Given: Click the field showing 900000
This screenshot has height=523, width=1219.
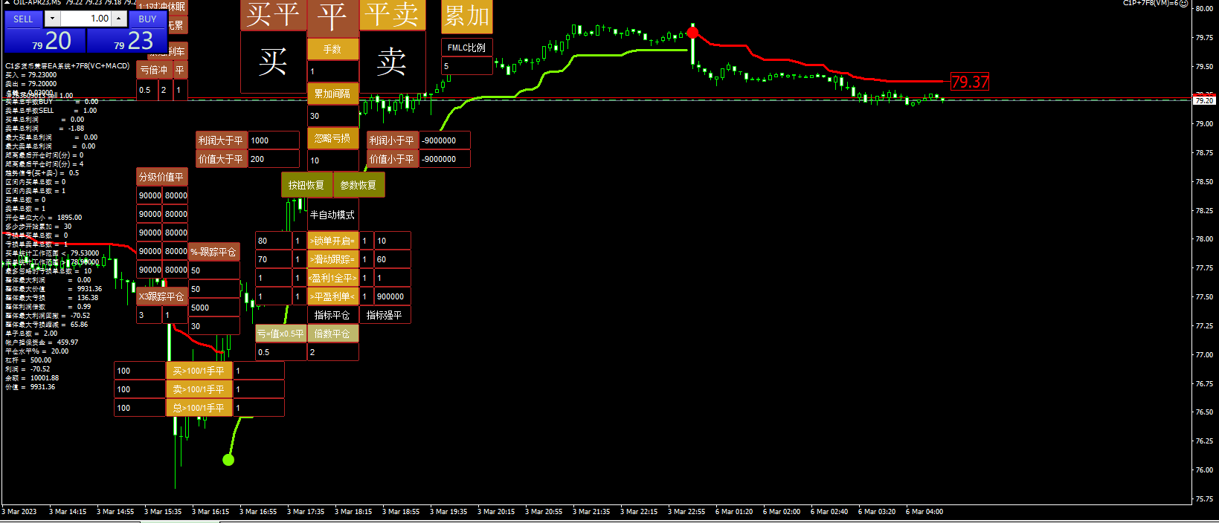Looking at the screenshot, I should pos(392,296).
